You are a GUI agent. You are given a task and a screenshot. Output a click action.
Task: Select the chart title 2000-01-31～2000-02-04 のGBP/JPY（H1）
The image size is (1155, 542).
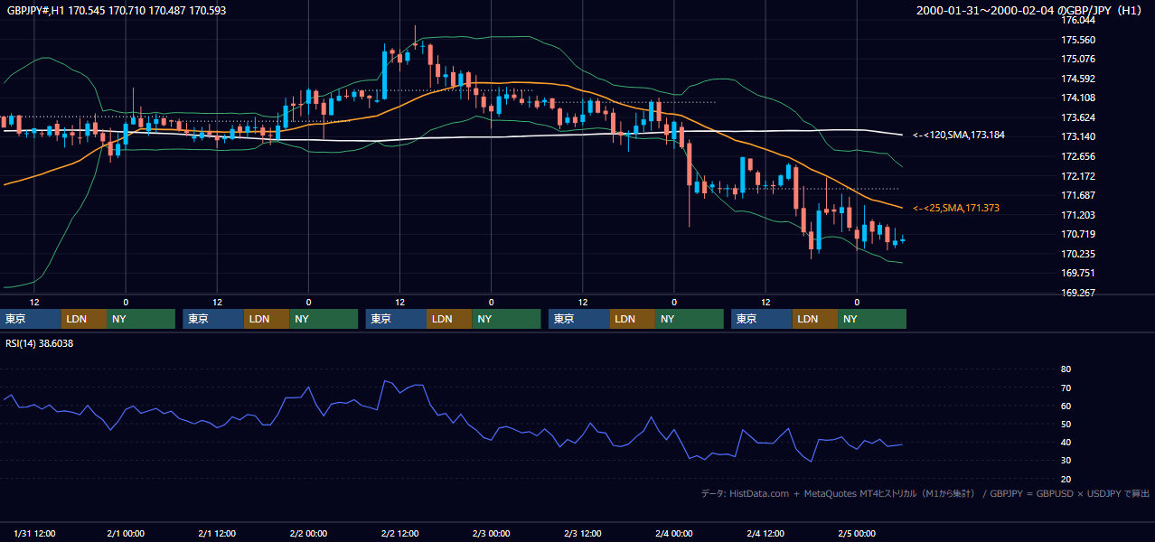[x=1030, y=11]
